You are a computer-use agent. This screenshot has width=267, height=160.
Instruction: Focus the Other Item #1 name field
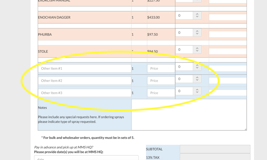tap(84, 68)
